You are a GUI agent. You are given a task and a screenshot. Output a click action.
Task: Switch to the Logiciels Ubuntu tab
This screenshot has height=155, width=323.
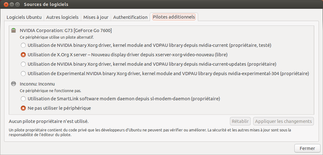pos(24,17)
